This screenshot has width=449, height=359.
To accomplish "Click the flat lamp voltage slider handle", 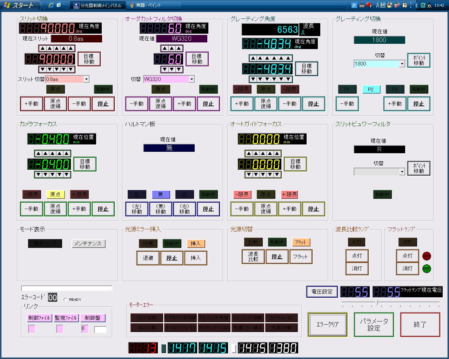I will pyautogui.click(x=377, y=302).
